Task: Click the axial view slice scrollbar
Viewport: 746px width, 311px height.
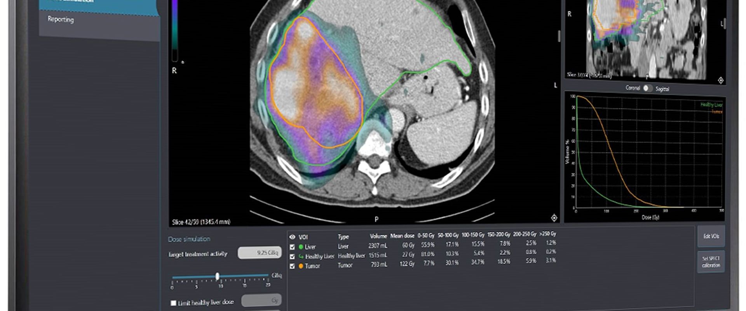Action: pyautogui.click(x=559, y=36)
